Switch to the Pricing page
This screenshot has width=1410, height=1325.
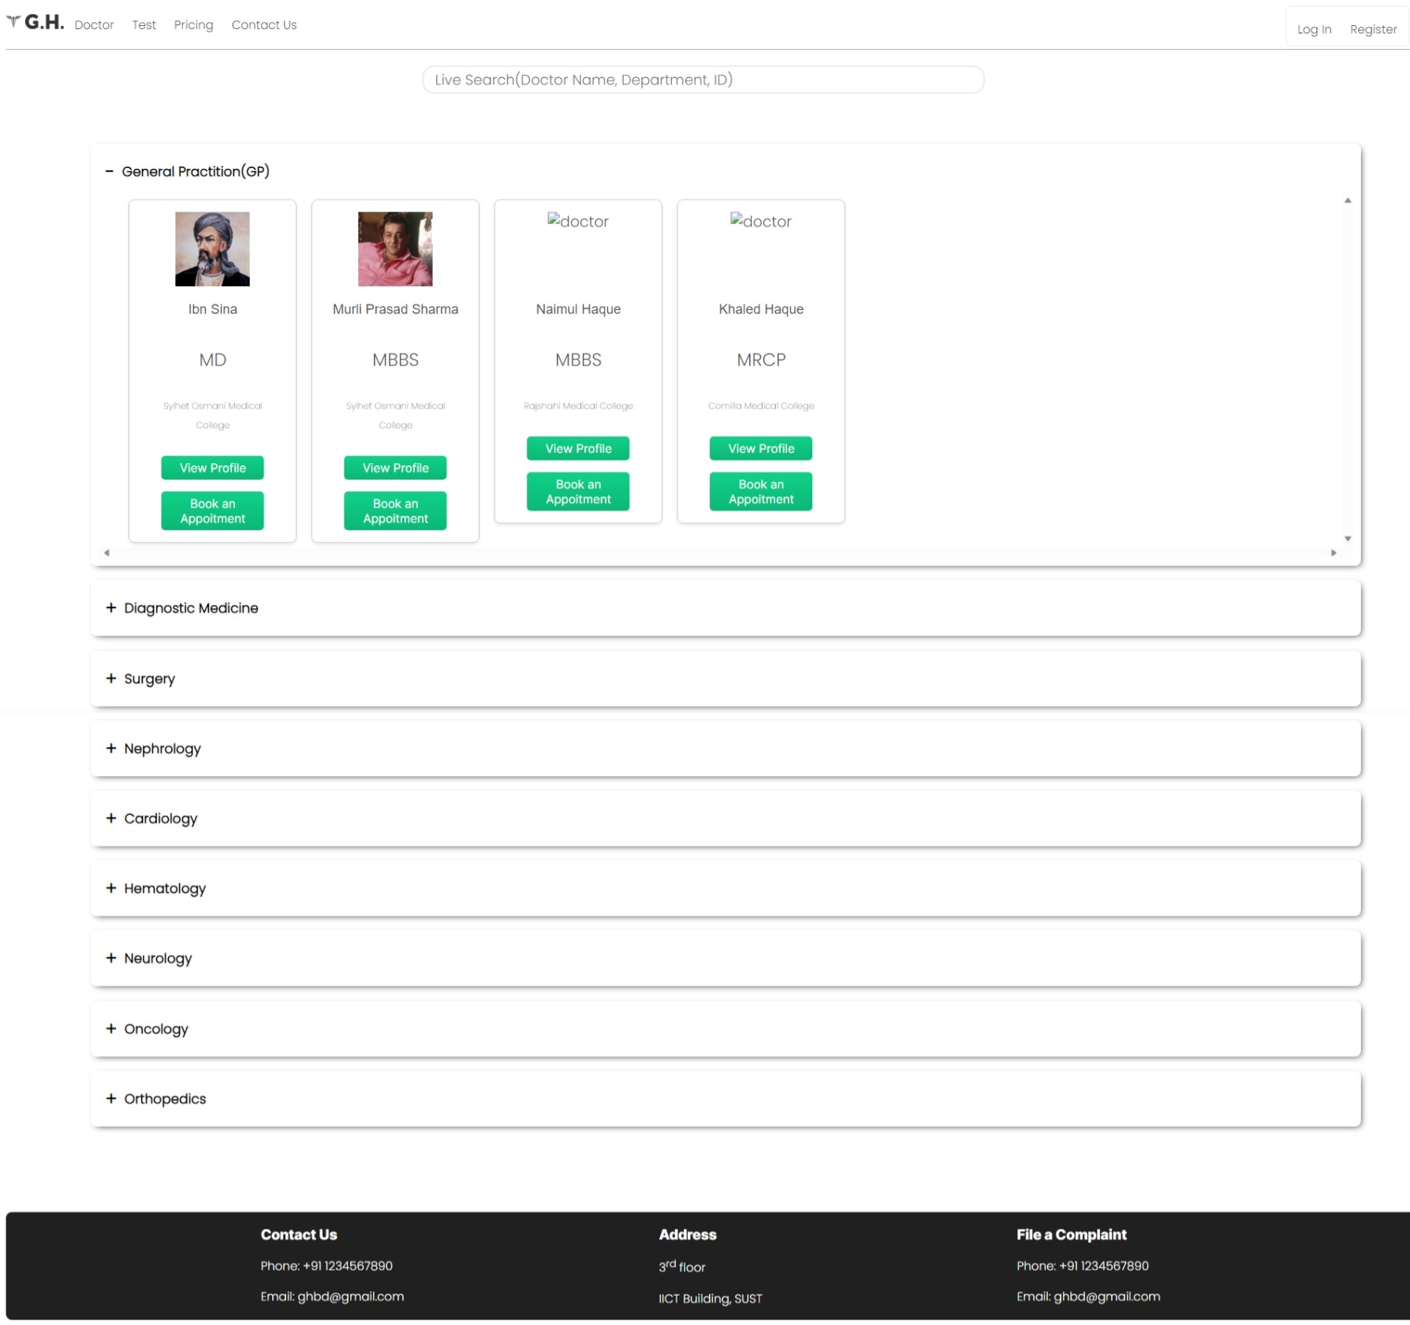(193, 24)
